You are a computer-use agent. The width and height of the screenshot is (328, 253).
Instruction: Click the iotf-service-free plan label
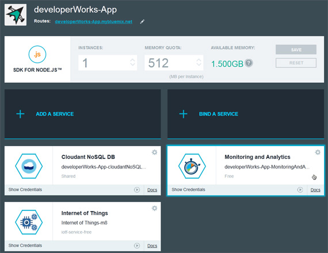click(x=77, y=232)
